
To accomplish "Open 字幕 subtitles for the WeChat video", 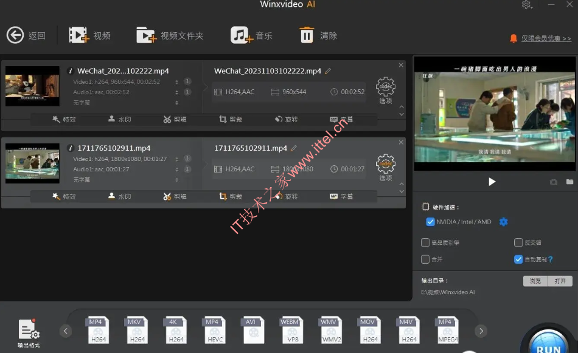I will pos(341,119).
